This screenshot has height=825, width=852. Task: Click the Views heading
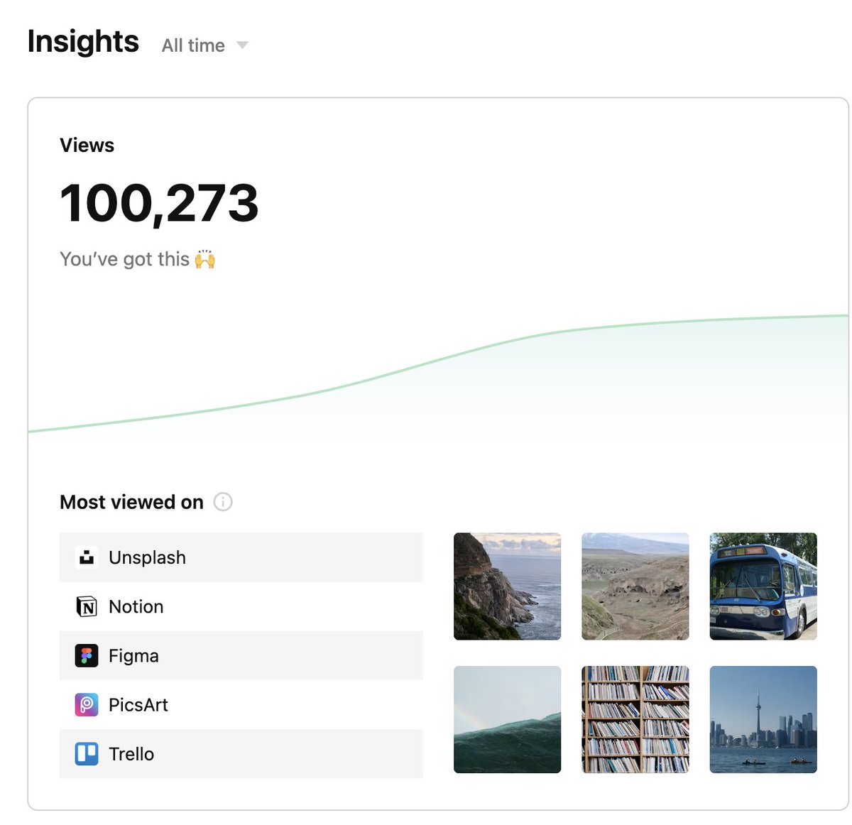(87, 145)
